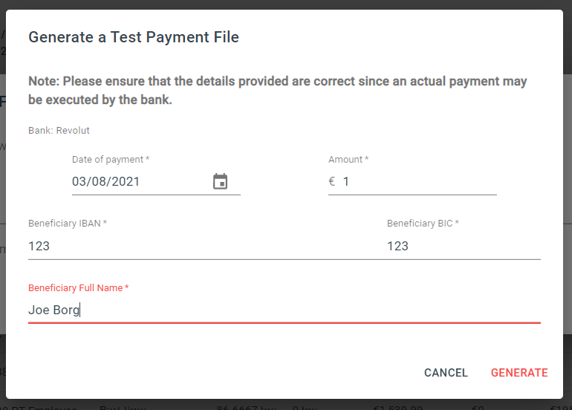The width and height of the screenshot is (572, 410).
Task: Click the dimmed €1,539.99 table cell behind the dialog
Action: point(397,407)
